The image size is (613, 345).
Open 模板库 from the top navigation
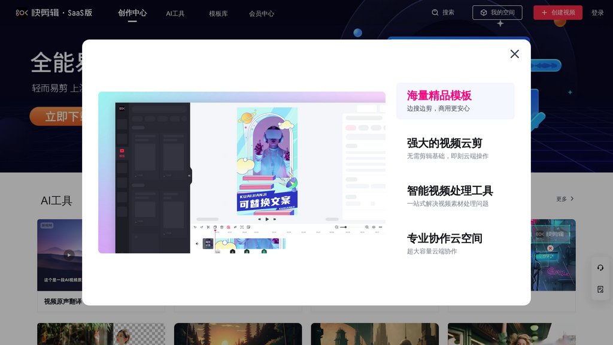219,13
